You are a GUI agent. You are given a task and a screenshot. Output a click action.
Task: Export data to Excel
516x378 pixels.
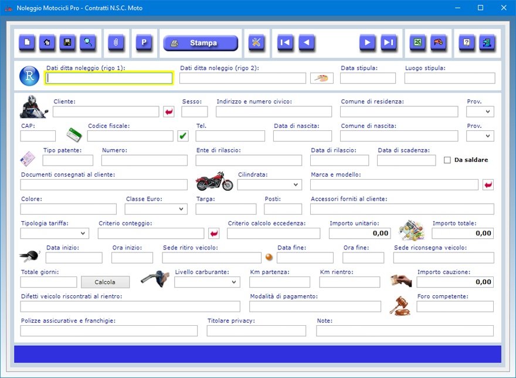[x=417, y=42]
